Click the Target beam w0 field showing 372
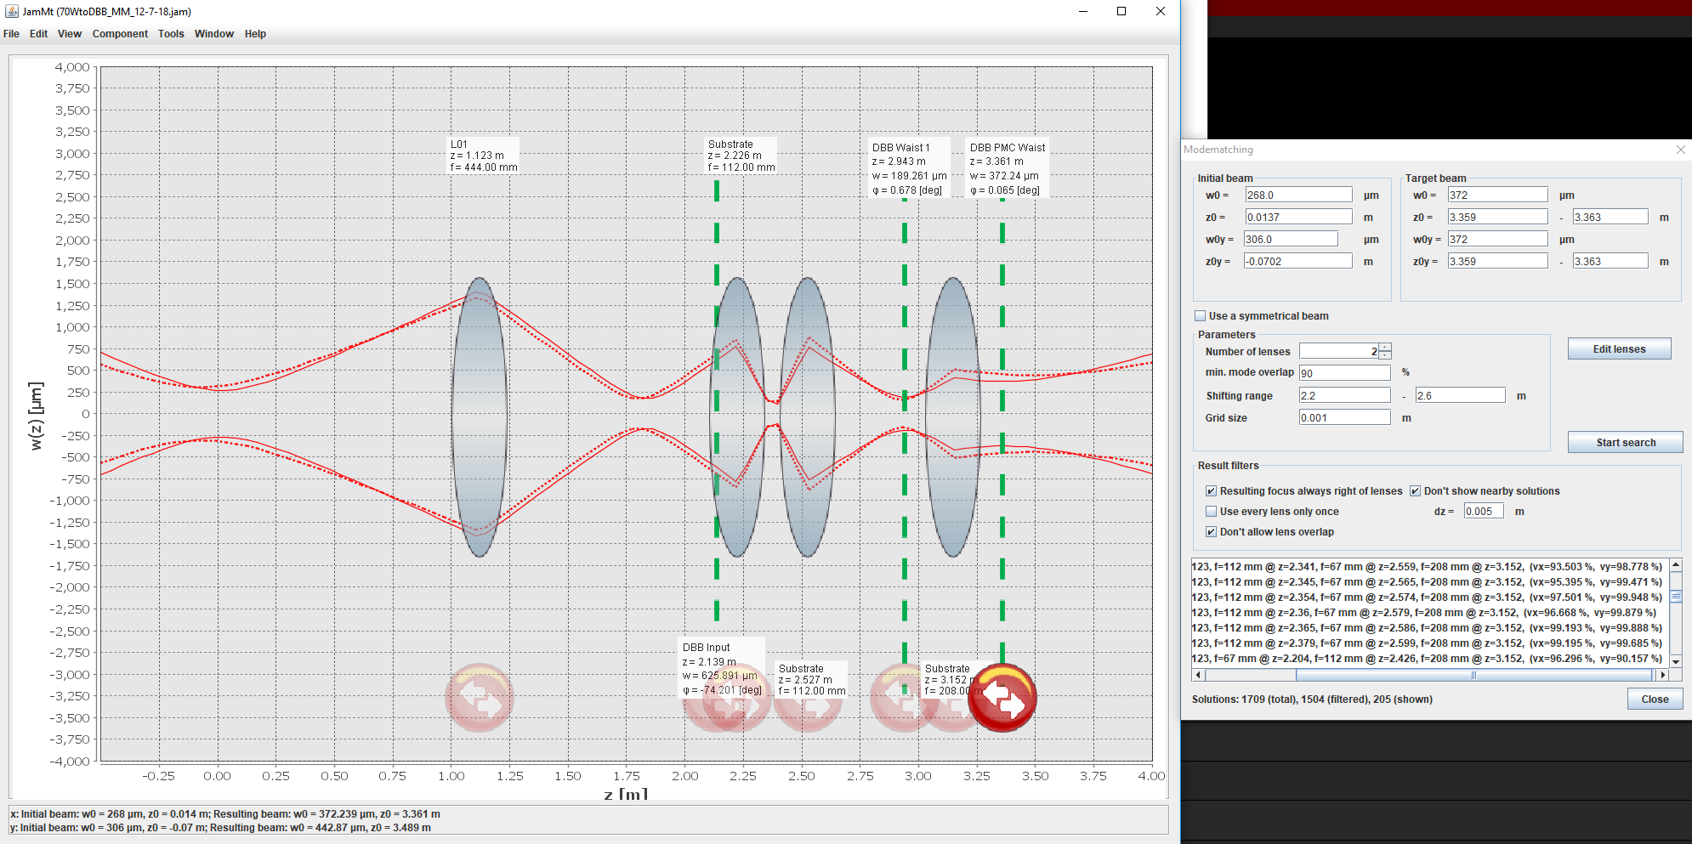 1497,195
